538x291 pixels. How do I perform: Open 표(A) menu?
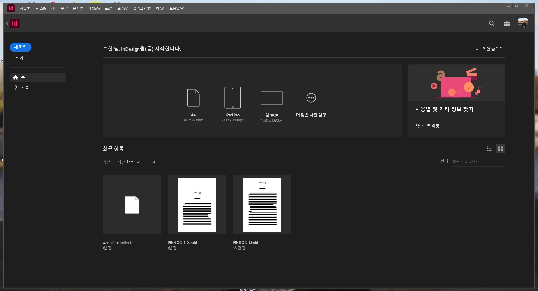(109, 9)
